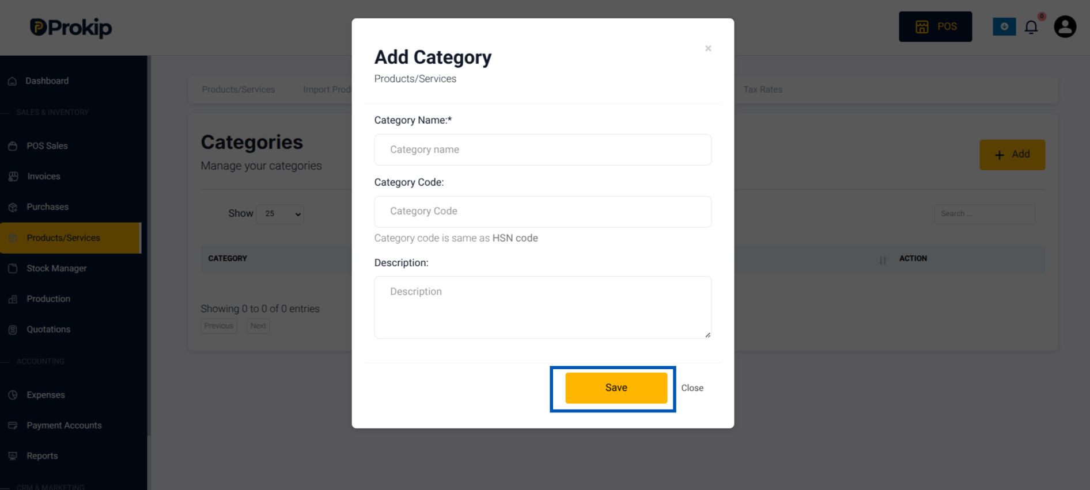1090x490 pixels.
Task: Close the Add Category dialog with X
Action: click(x=708, y=48)
